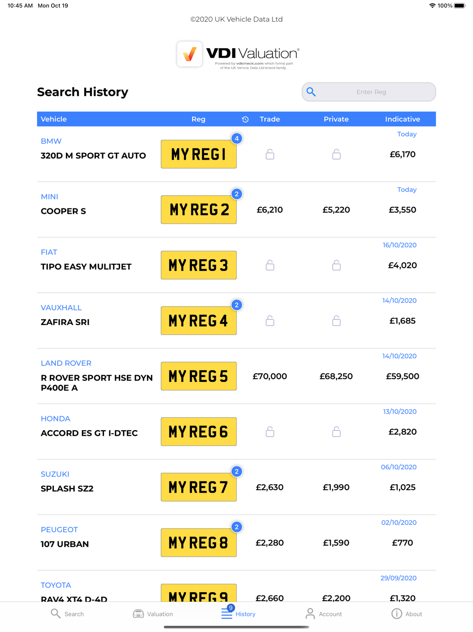Unlock Private value for Honda Accord
This screenshot has height=632, width=473.
pyautogui.click(x=336, y=432)
